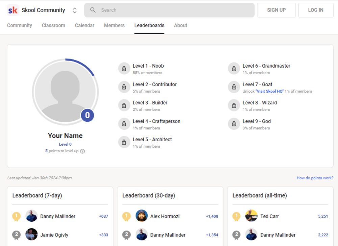This screenshot has width=338, height=246.
Task: Click the 'Level 0' link under Your Name
Action: point(65,144)
